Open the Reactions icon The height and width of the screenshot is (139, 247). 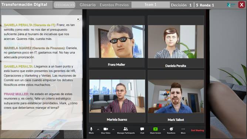coord(171,129)
